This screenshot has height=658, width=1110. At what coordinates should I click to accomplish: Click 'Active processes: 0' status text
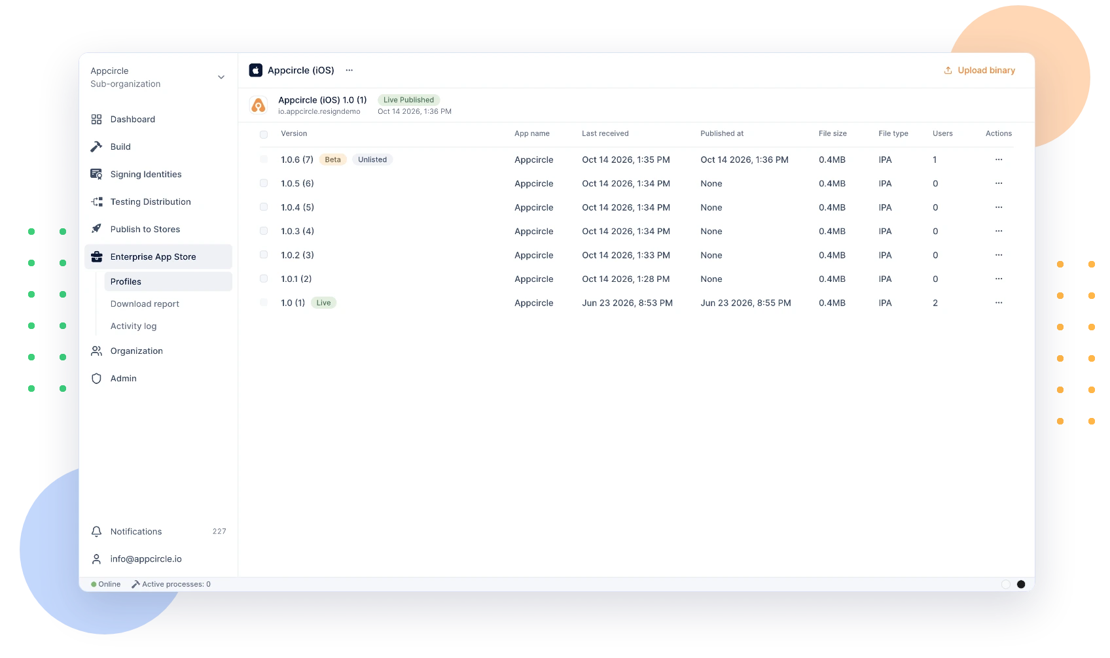click(x=176, y=584)
